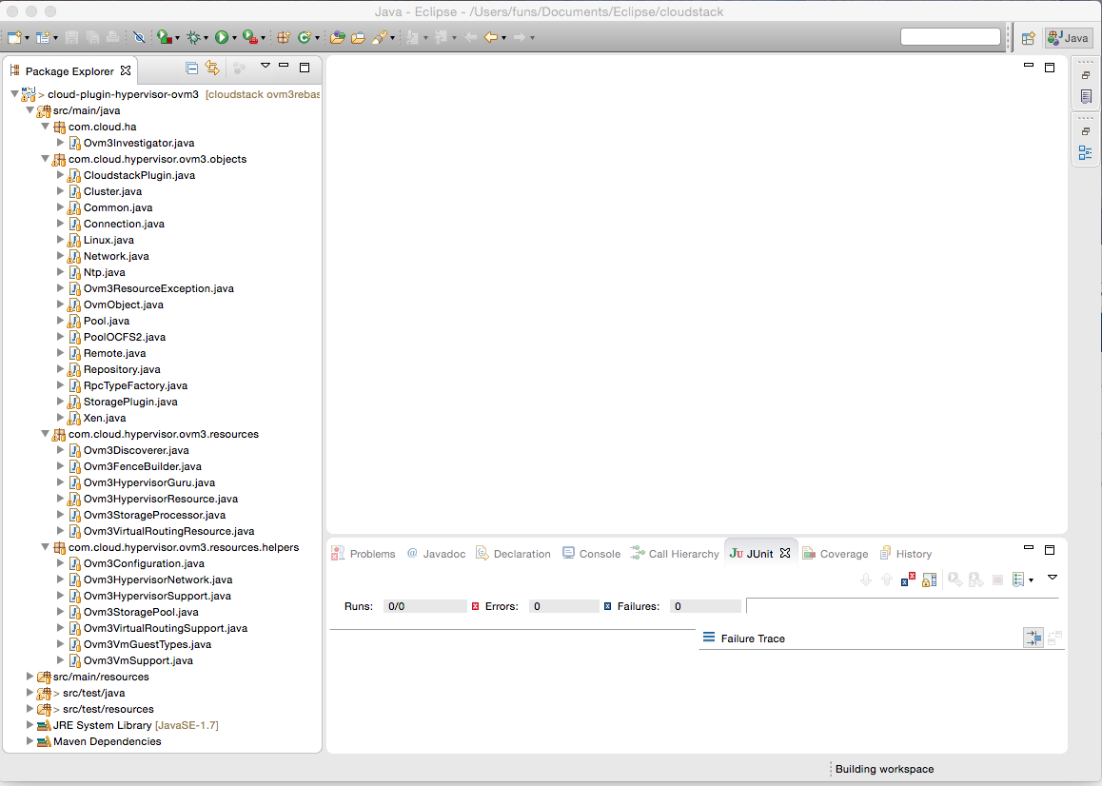Click the Search flashlight toolbar icon
Viewport: 1102px width, 786px height.
click(x=380, y=37)
